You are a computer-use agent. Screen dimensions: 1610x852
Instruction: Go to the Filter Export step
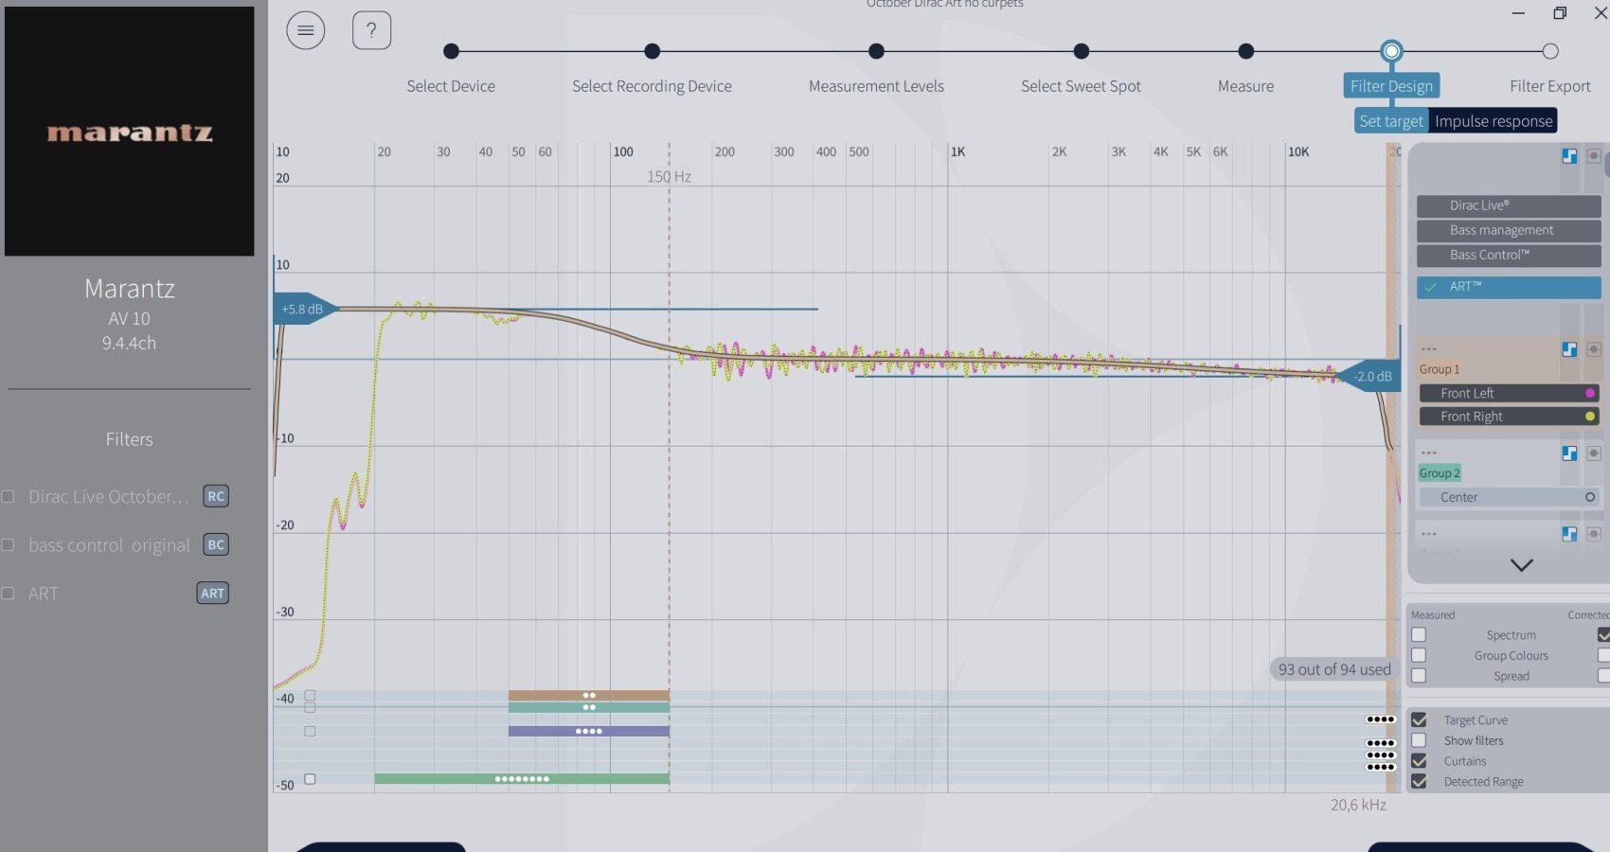[x=1549, y=52]
